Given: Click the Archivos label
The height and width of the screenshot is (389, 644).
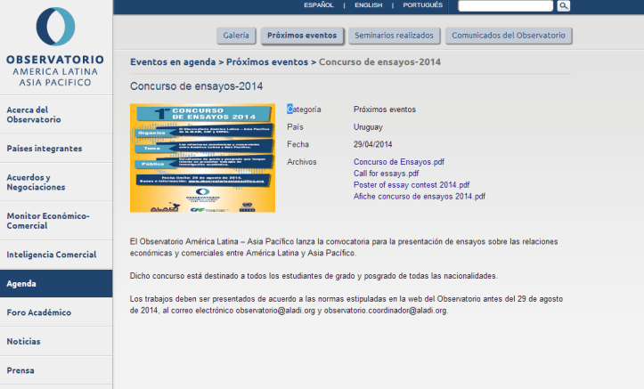Looking at the screenshot, I should point(302,162).
